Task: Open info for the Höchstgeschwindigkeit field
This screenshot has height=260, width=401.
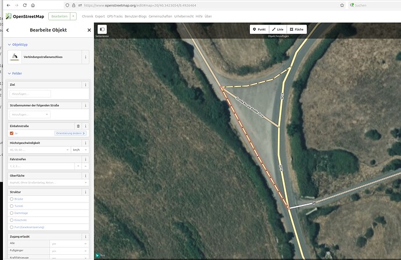Action: click(x=85, y=143)
